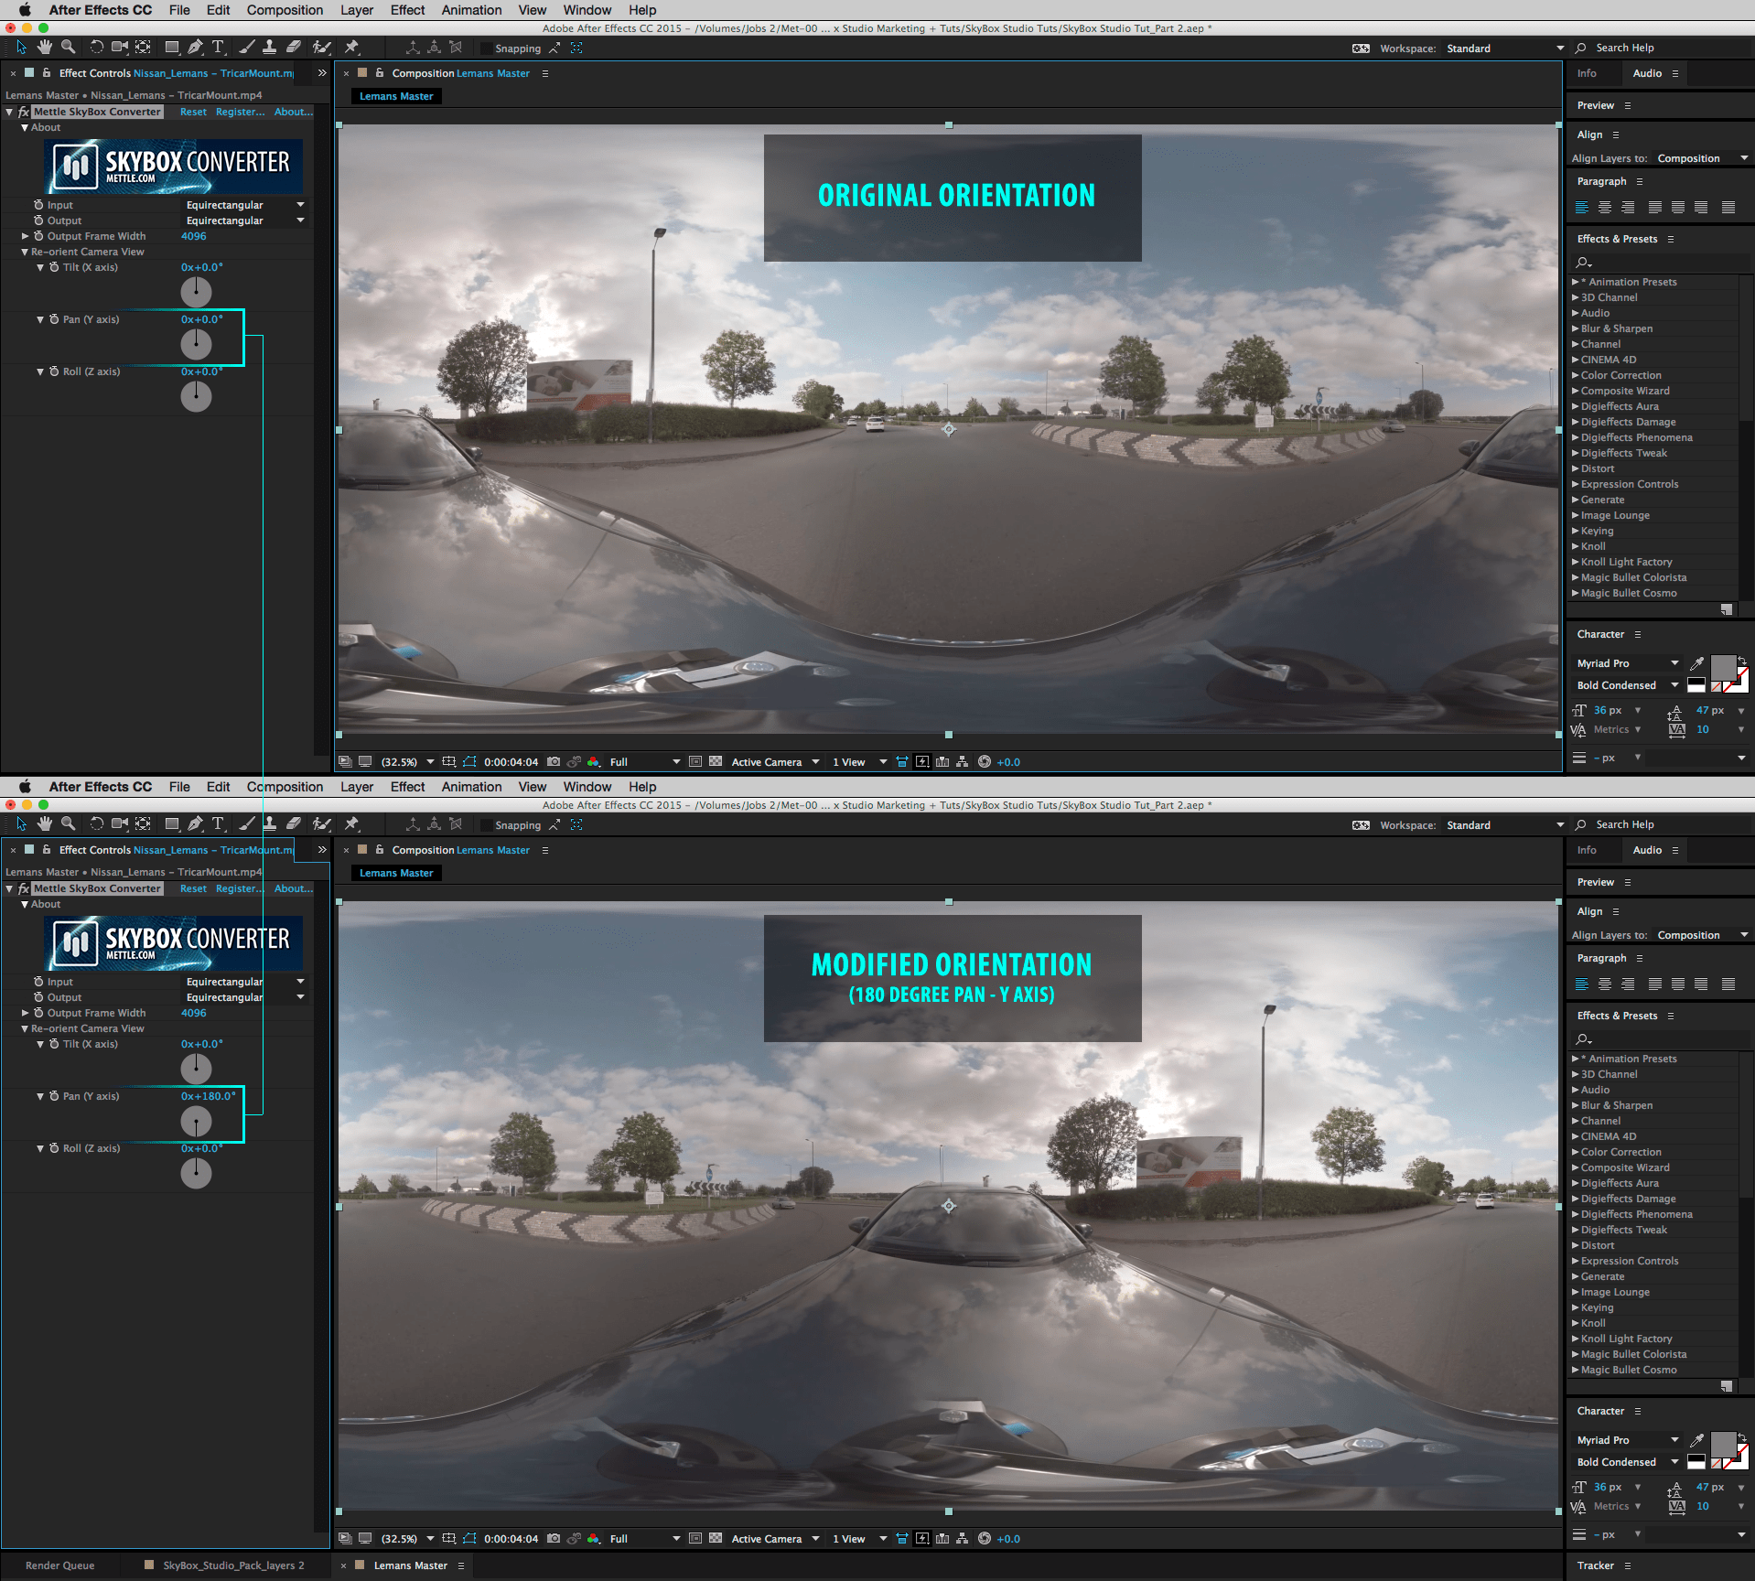This screenshot has height=1581, width=1755.
Task: Switch to the Render Queue tab
Action: 59,1565
